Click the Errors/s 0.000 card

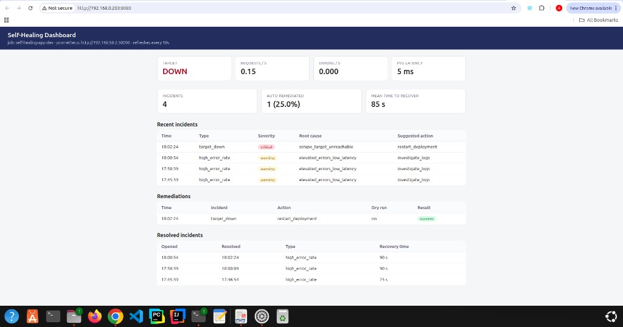pyautogui.click(x=350, y=68)
